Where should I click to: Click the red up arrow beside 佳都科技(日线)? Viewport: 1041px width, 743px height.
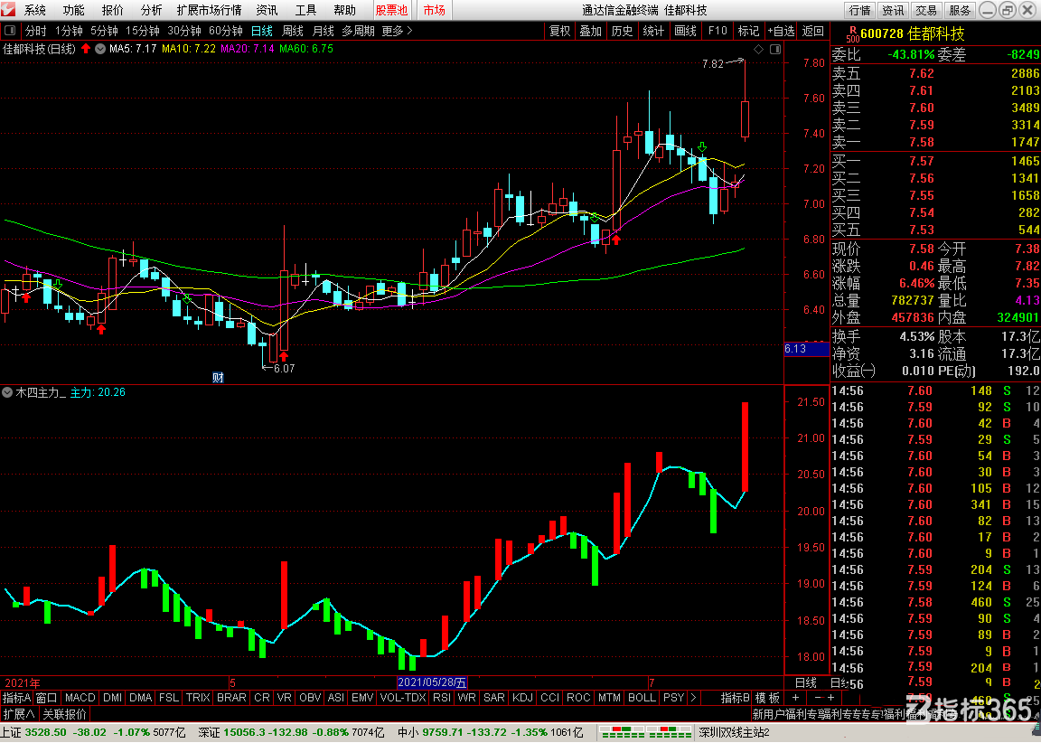click(x=86, y=49)
